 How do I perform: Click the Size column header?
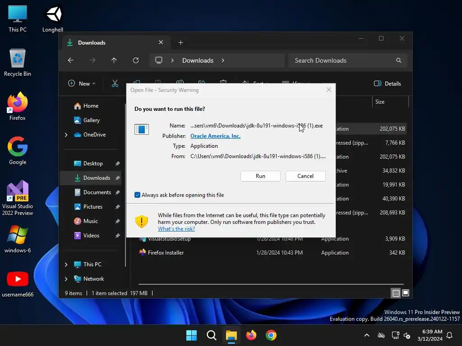[390, 102]
